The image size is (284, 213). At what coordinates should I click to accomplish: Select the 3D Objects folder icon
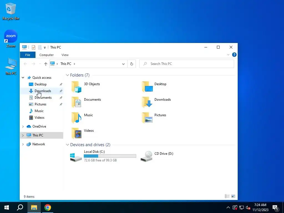click(77, 87)
